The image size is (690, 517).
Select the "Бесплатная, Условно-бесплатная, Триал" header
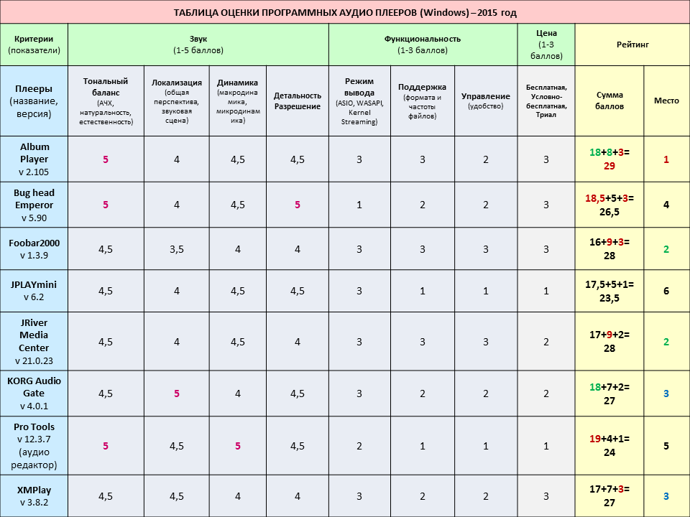click(546, 101)
